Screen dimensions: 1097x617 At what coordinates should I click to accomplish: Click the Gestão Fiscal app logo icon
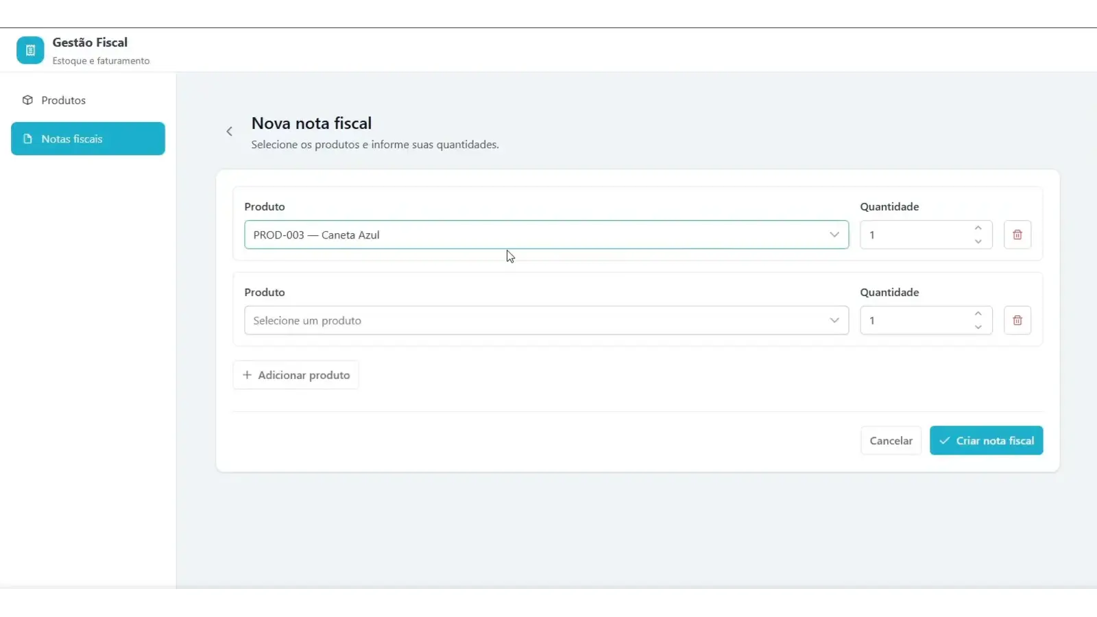[x=30, y=50]
